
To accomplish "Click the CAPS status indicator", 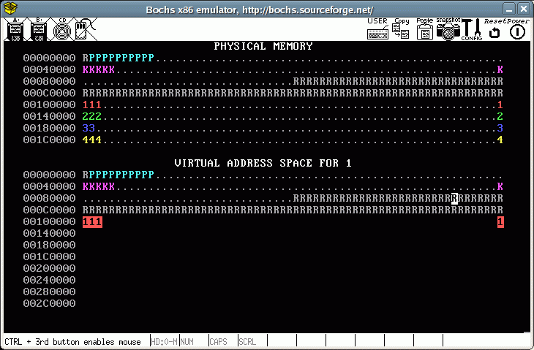I will (x=218, y=341).
